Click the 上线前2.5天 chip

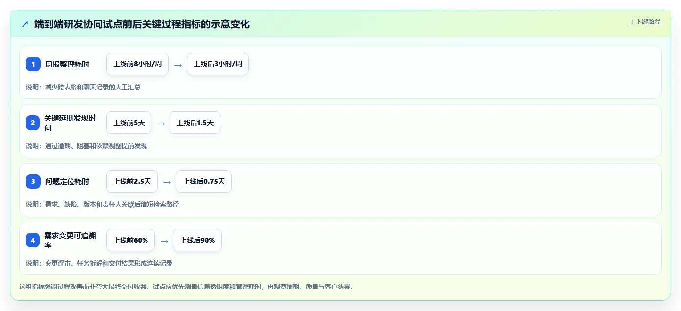pyautogui.click(x=132, y=181)
